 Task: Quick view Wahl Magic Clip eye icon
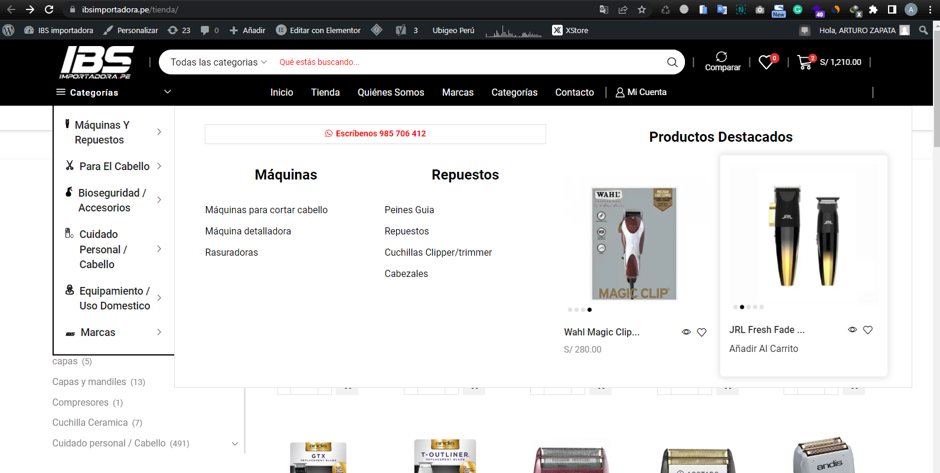coord(686,332)
